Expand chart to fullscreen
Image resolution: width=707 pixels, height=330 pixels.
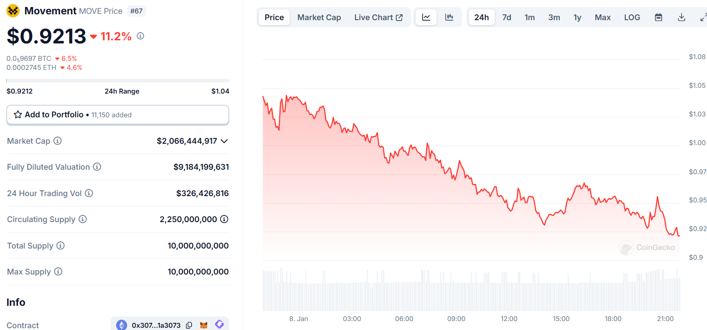click(x=703, y=17)
